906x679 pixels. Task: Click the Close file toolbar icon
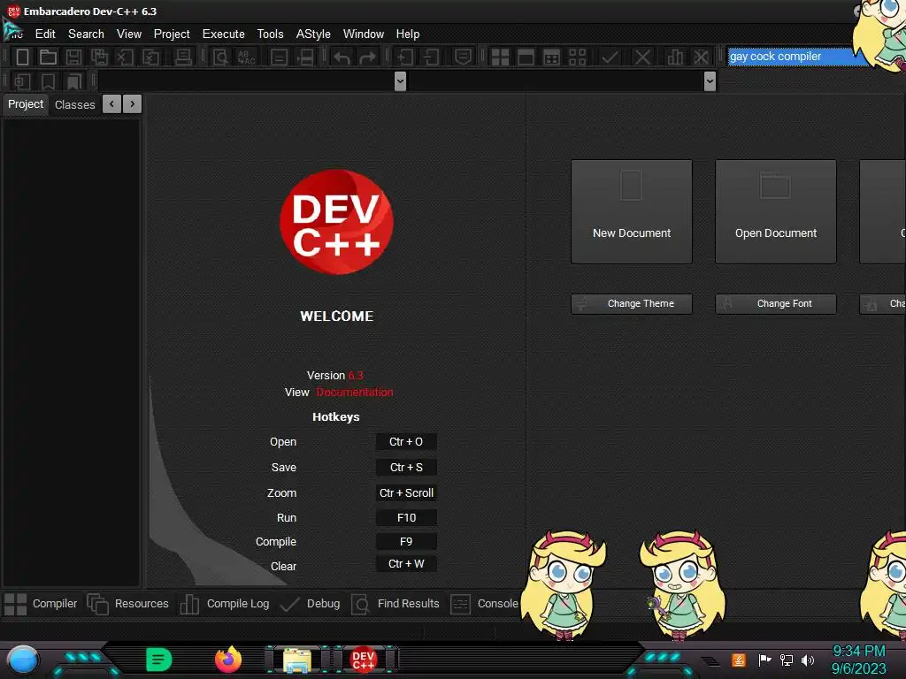125,57
